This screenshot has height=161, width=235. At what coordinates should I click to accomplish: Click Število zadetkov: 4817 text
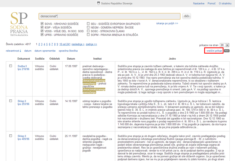(x=18, y=44)
